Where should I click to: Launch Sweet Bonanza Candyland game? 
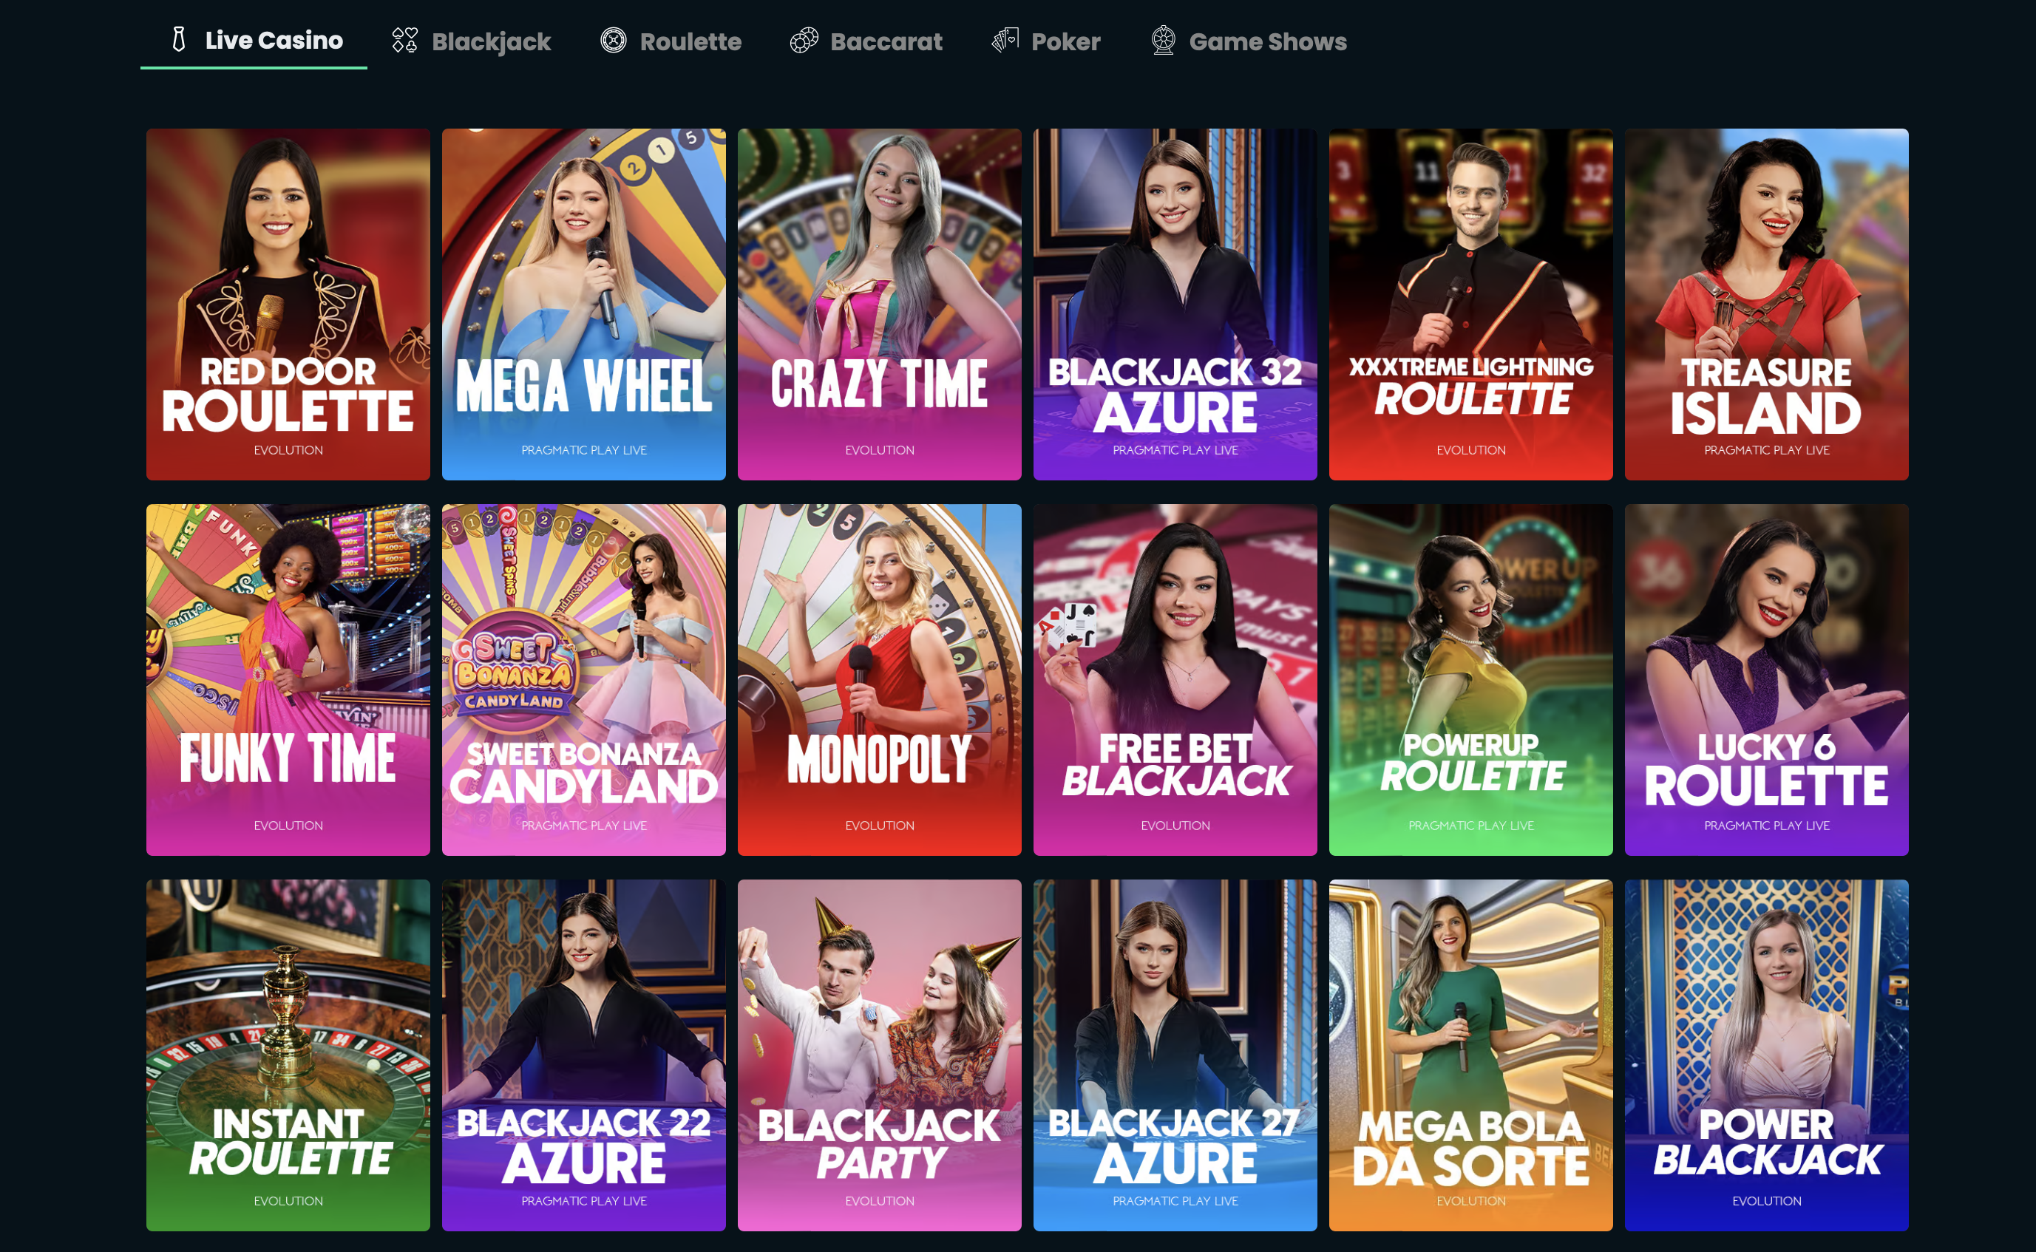pyautogui.click(x=584, y=680)
